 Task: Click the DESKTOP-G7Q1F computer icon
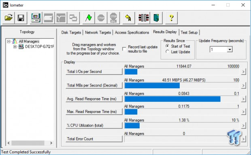21,47
